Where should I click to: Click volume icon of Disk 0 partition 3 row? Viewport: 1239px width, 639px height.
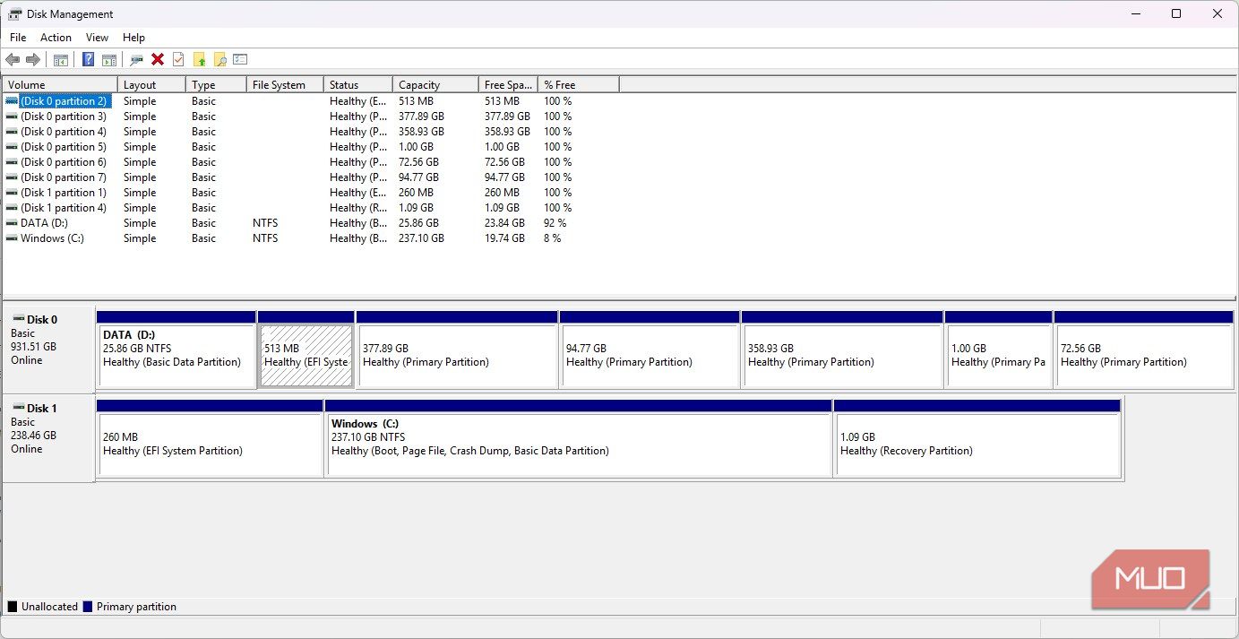pos(12,117)
